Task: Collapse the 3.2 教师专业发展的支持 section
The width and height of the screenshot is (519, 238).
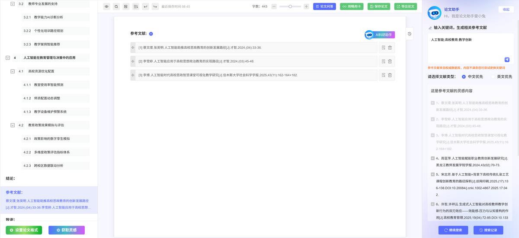Action: coord(13,3)
